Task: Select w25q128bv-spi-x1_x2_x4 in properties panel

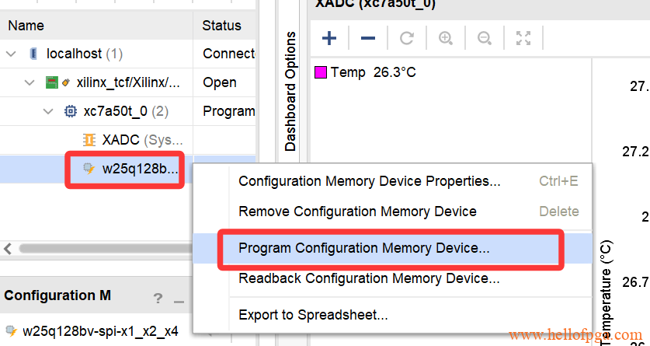Action: pos(99,331)
